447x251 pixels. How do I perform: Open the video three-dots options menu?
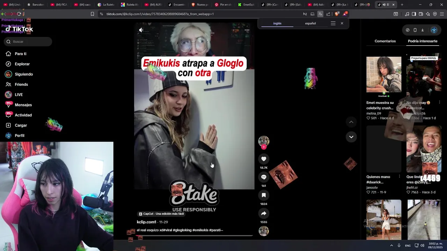(x=247, y=30)
